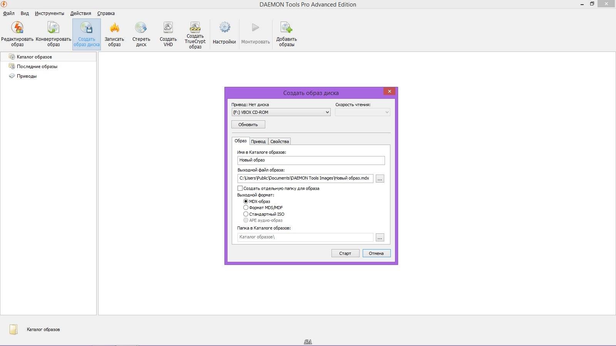The height and width of the screenshot is (346, 616).
Task: Open the Инструменты menu
Action: [50, 13]
